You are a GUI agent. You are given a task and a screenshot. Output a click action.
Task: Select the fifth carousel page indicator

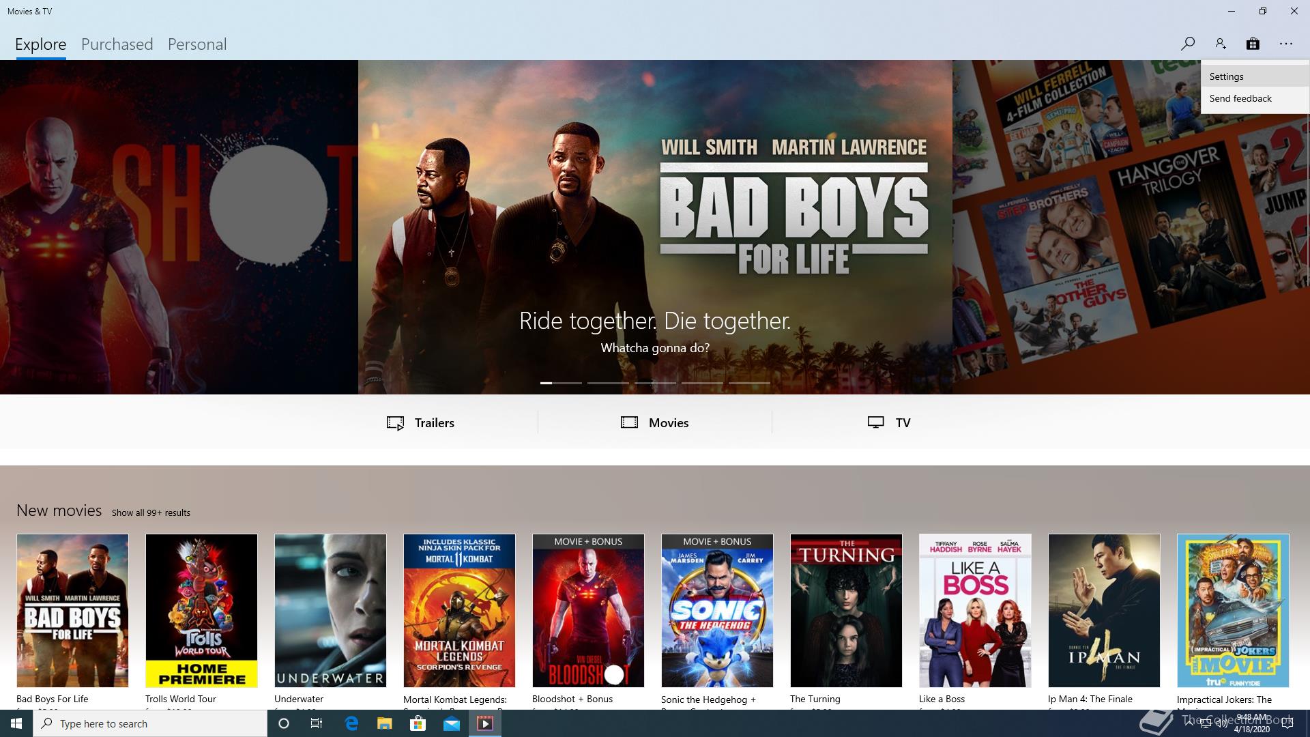[x=749, y=383]
